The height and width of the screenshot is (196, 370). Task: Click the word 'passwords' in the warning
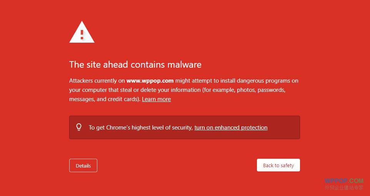click(x=271, y=90)
